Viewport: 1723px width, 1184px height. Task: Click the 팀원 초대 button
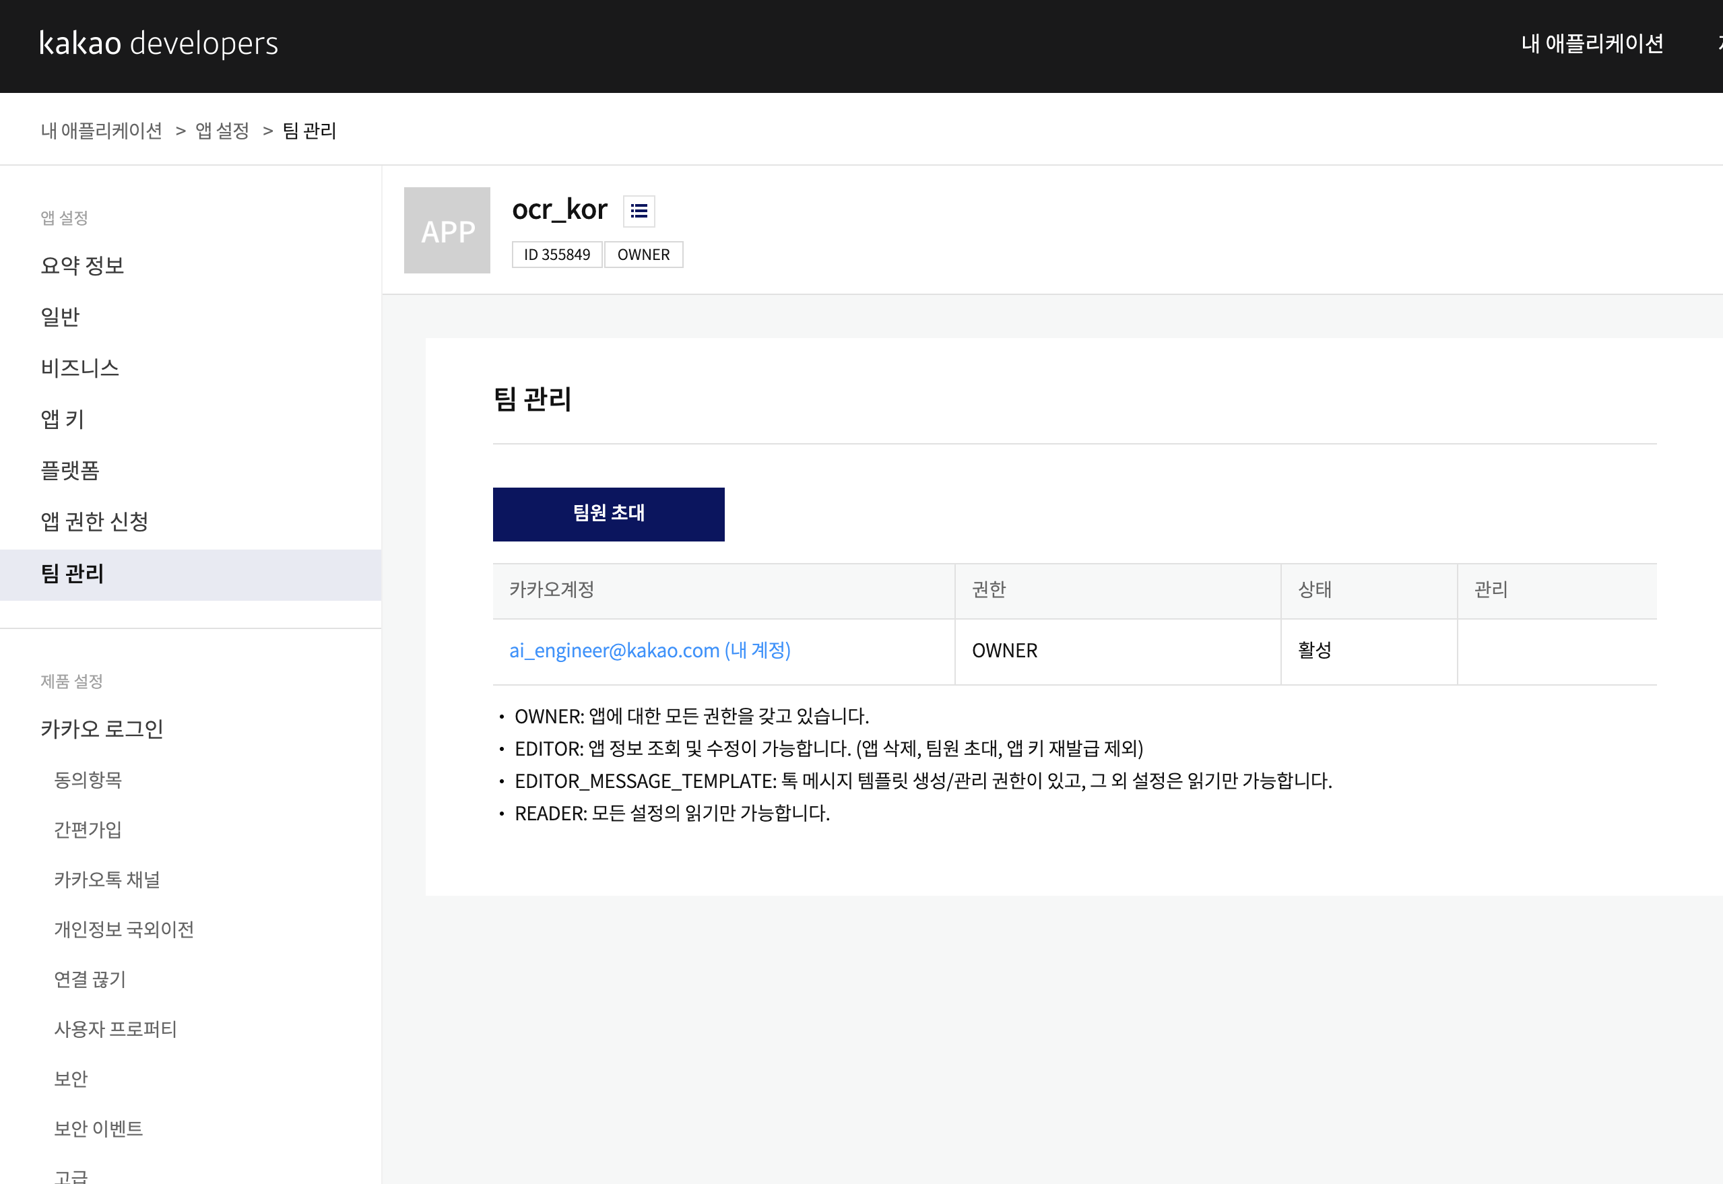(608, 514)
